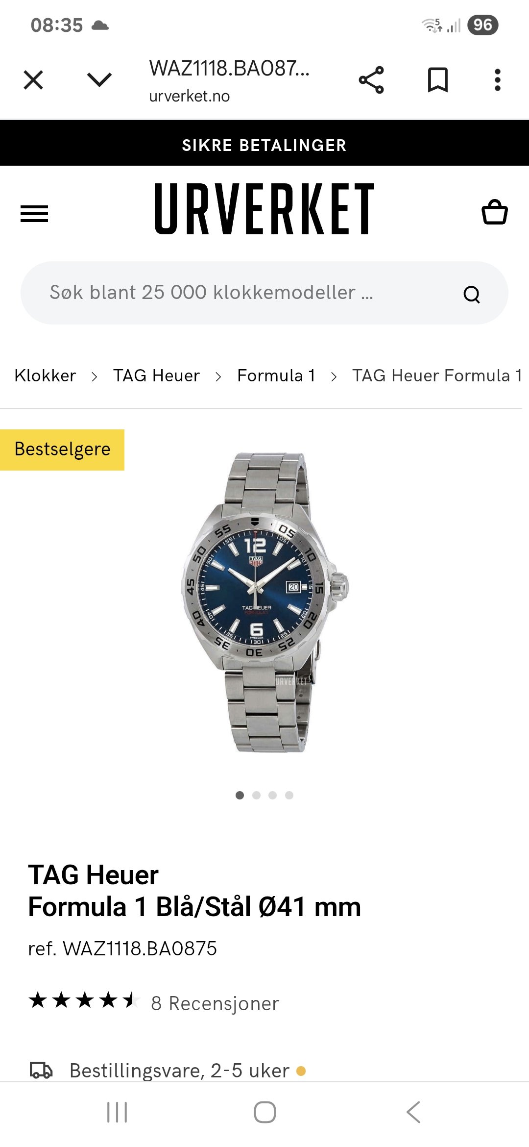Bookmark this page with the bookmark icon
Image resolution: width=529 pixels, height=1147 pixels.
click(438, 80)
